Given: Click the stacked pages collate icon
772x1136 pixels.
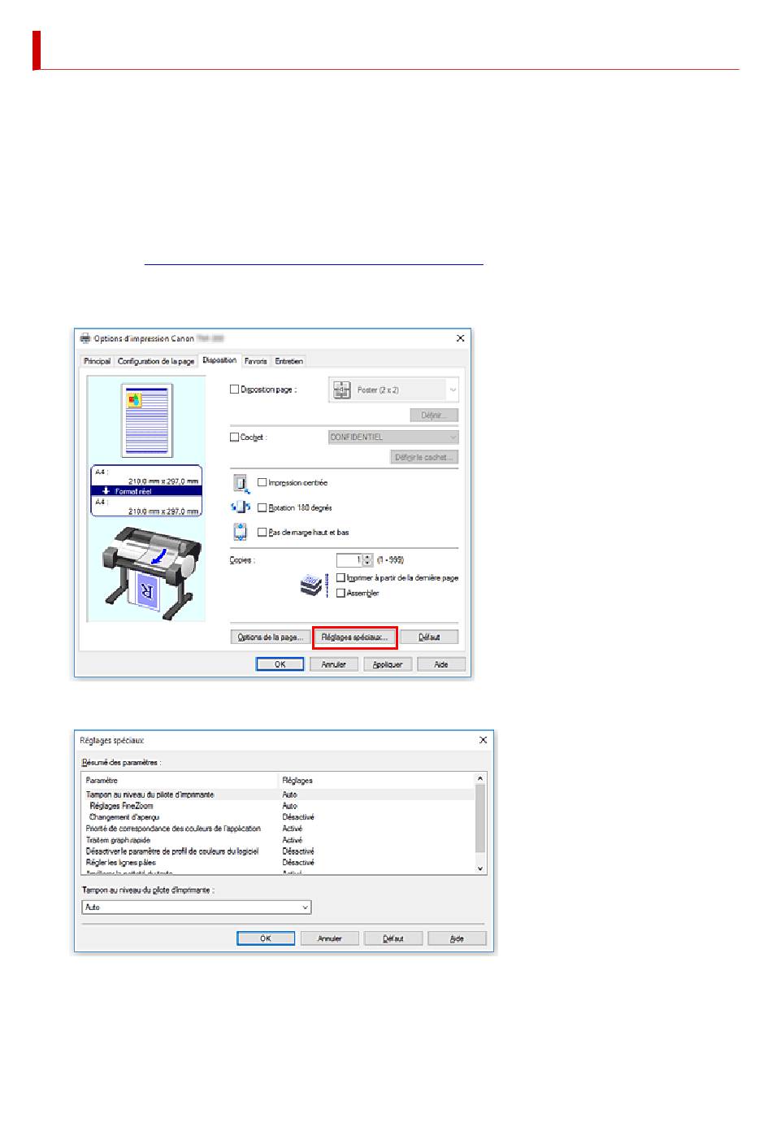Looking at the screenshot, I should coord(312,585).
